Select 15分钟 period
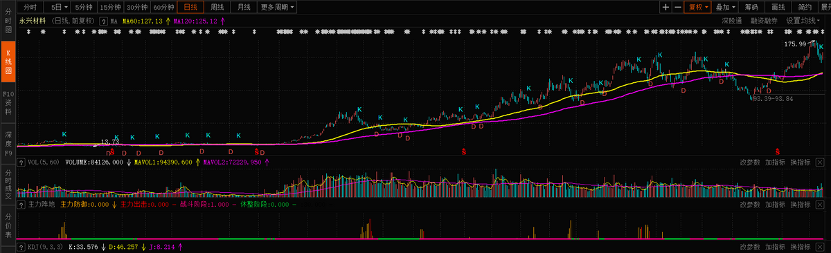This screenshot has height=253, width=831. click(x=111, y=7)
